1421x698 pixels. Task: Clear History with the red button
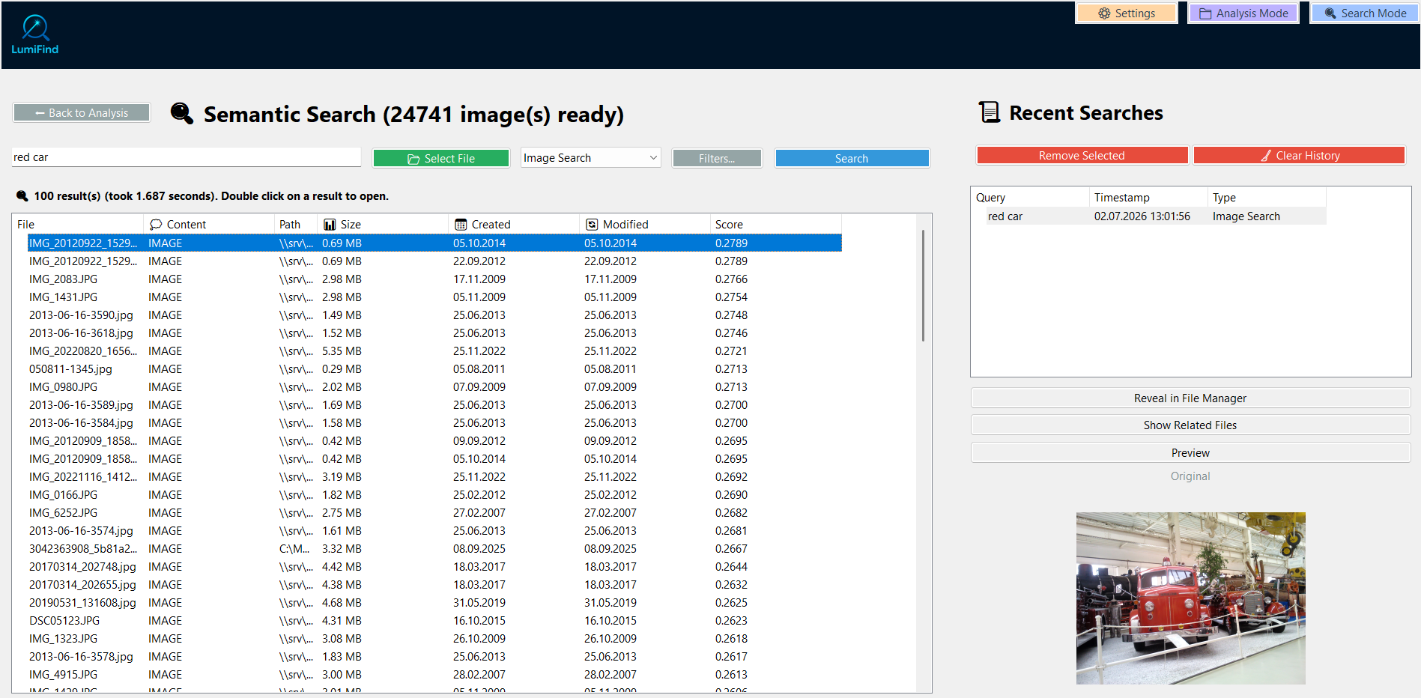[1299, 156]
